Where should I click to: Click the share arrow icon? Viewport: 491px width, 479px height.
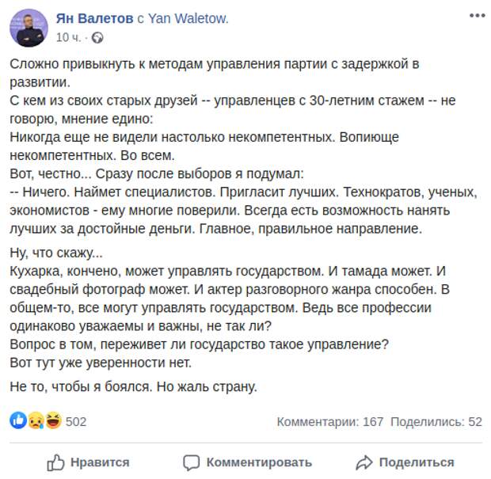(364, 462)
